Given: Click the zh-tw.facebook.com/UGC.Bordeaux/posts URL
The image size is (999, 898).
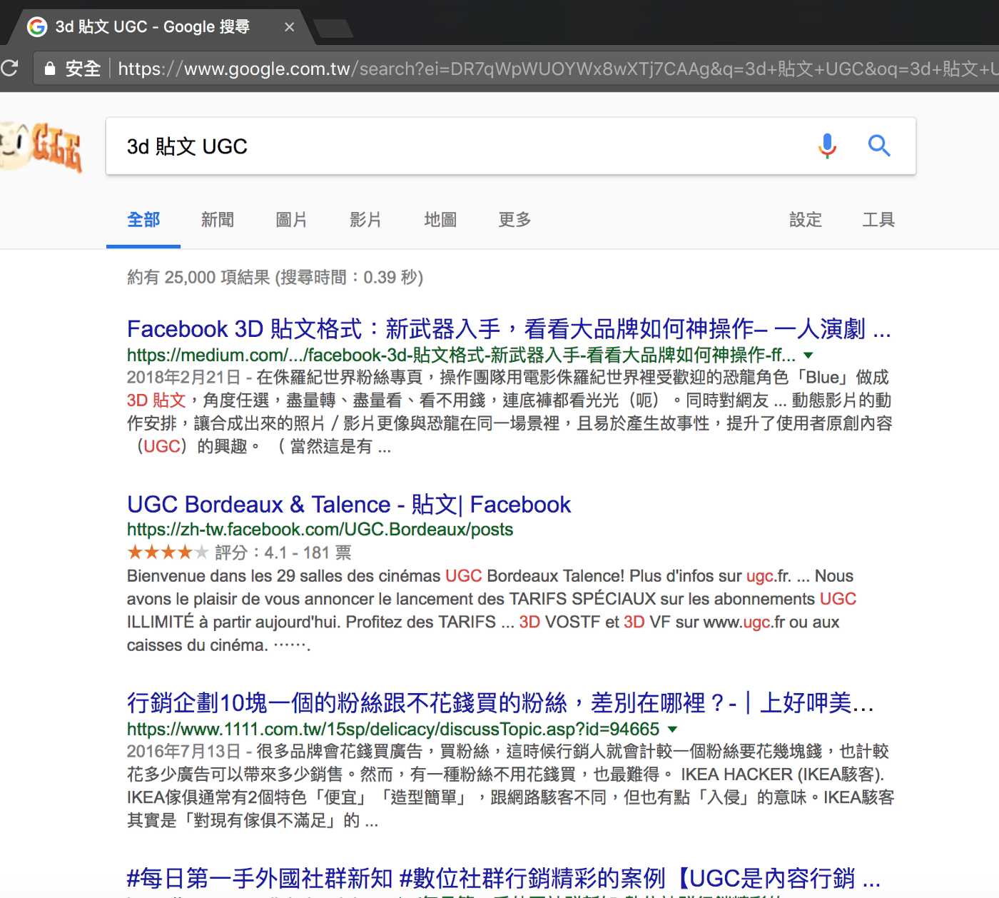Looking at the screenshot, I should pyautogui.click(x=320, y=530).
